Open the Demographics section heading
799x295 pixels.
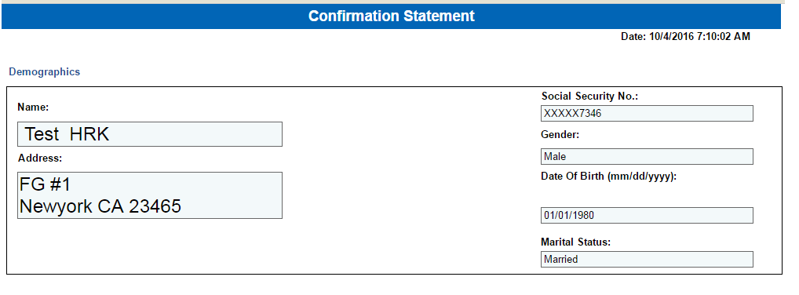pos(44,72)
